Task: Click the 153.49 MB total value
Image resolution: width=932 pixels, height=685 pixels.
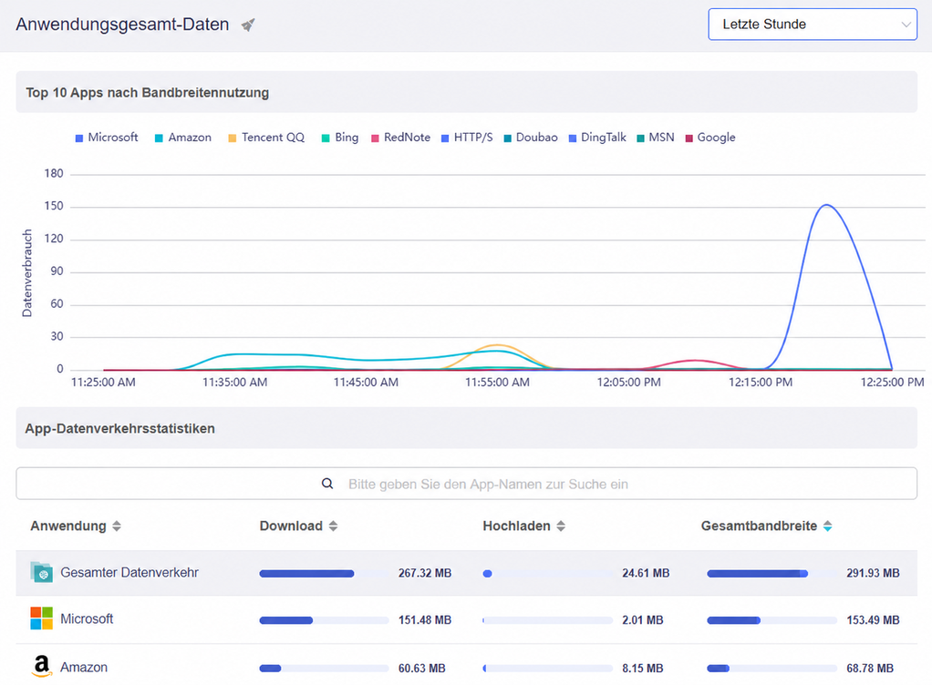Action: [x=873, y=620]
